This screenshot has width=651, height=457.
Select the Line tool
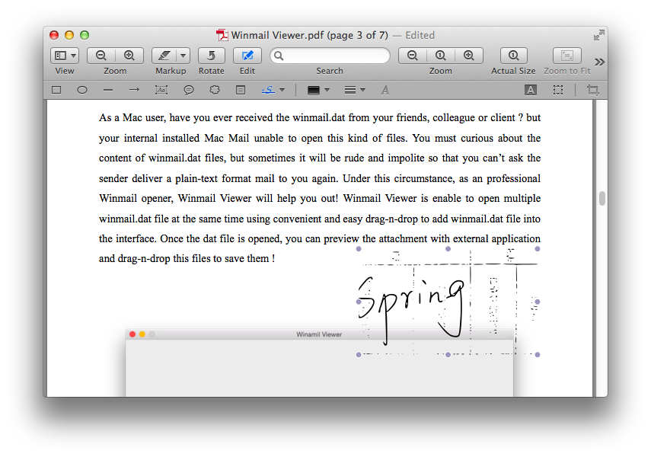click(108, 90)
